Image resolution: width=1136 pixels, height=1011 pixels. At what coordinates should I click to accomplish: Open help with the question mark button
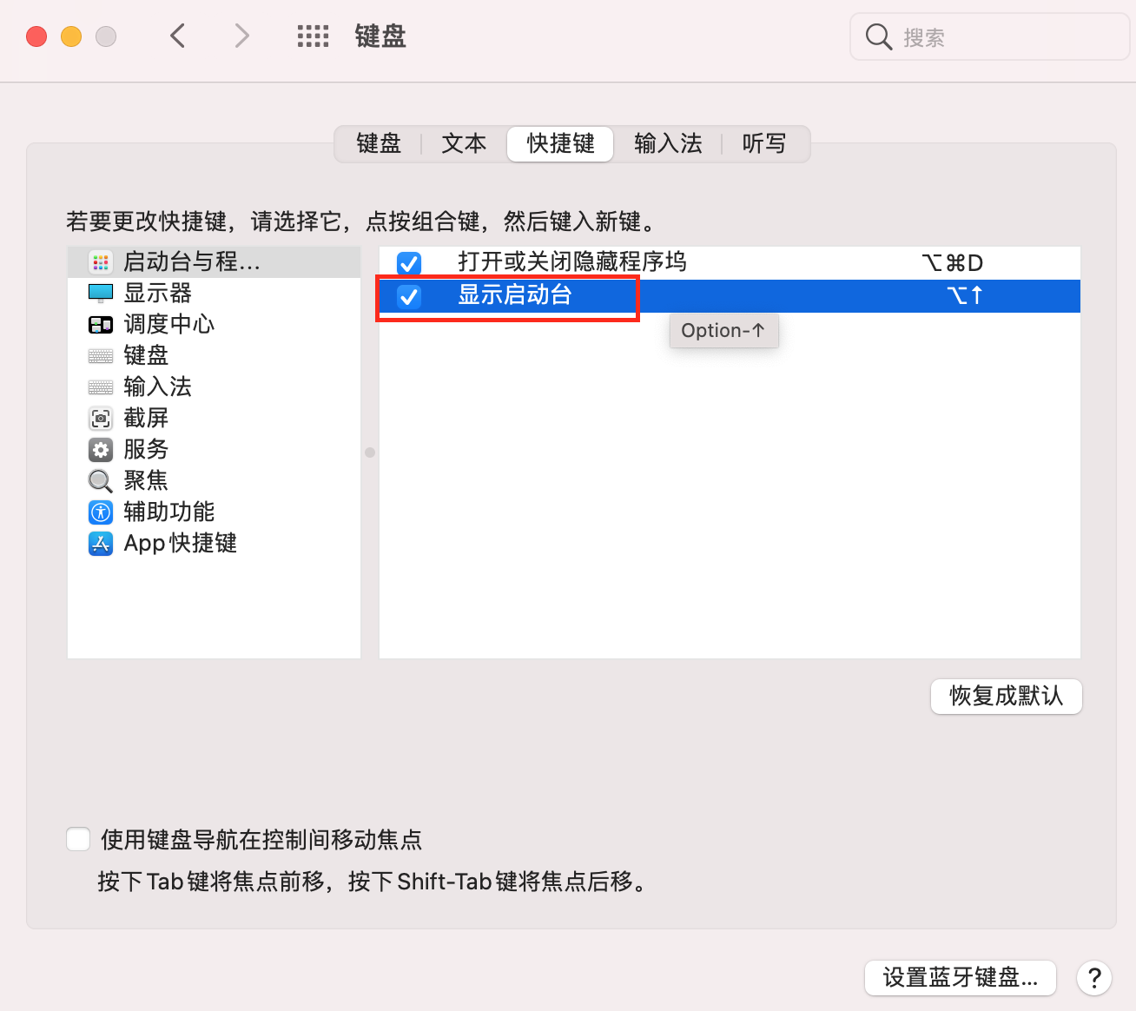1094,978
